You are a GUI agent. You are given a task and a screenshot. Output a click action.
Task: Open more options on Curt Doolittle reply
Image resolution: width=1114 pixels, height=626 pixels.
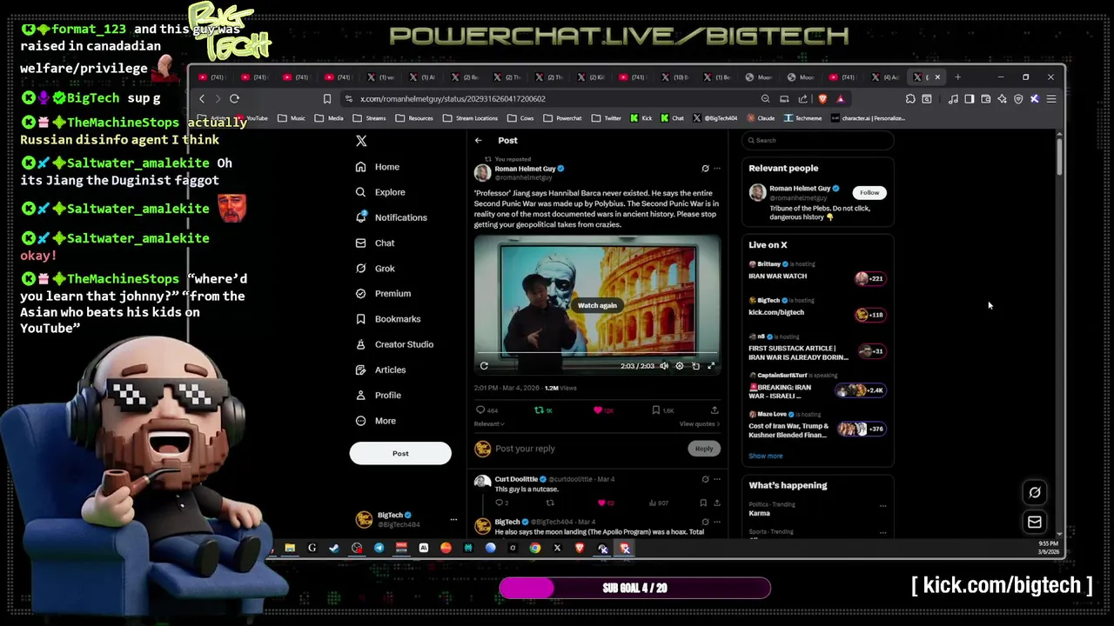click(717, 479)
